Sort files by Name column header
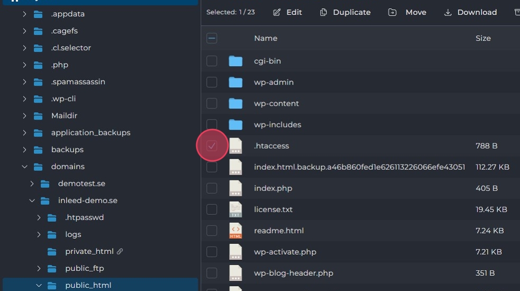This screenshot has height=291, width=520. (x=266, y=38)
